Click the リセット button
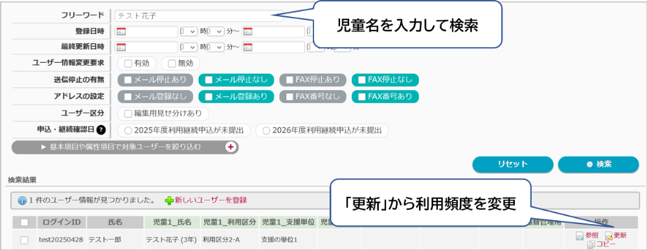647x250 pixels. 512,165
